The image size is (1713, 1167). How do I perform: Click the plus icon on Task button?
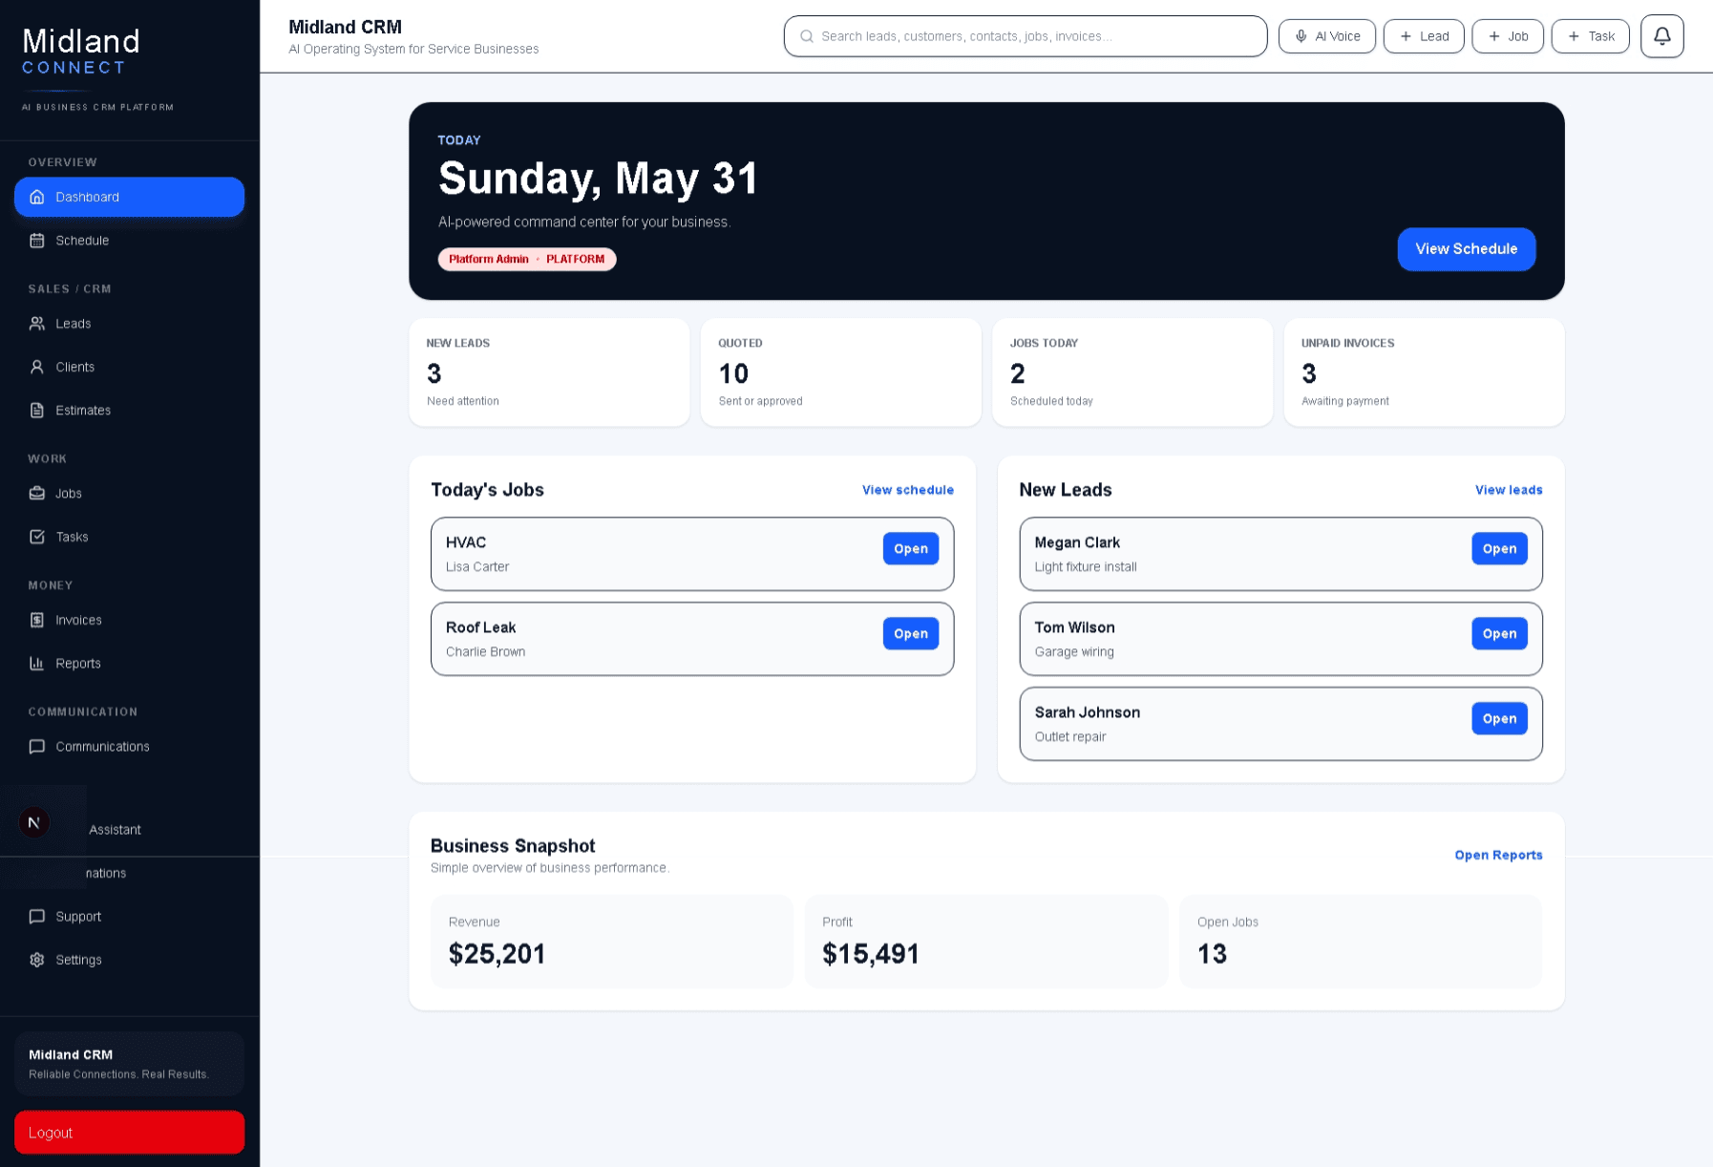(1574, 36)
